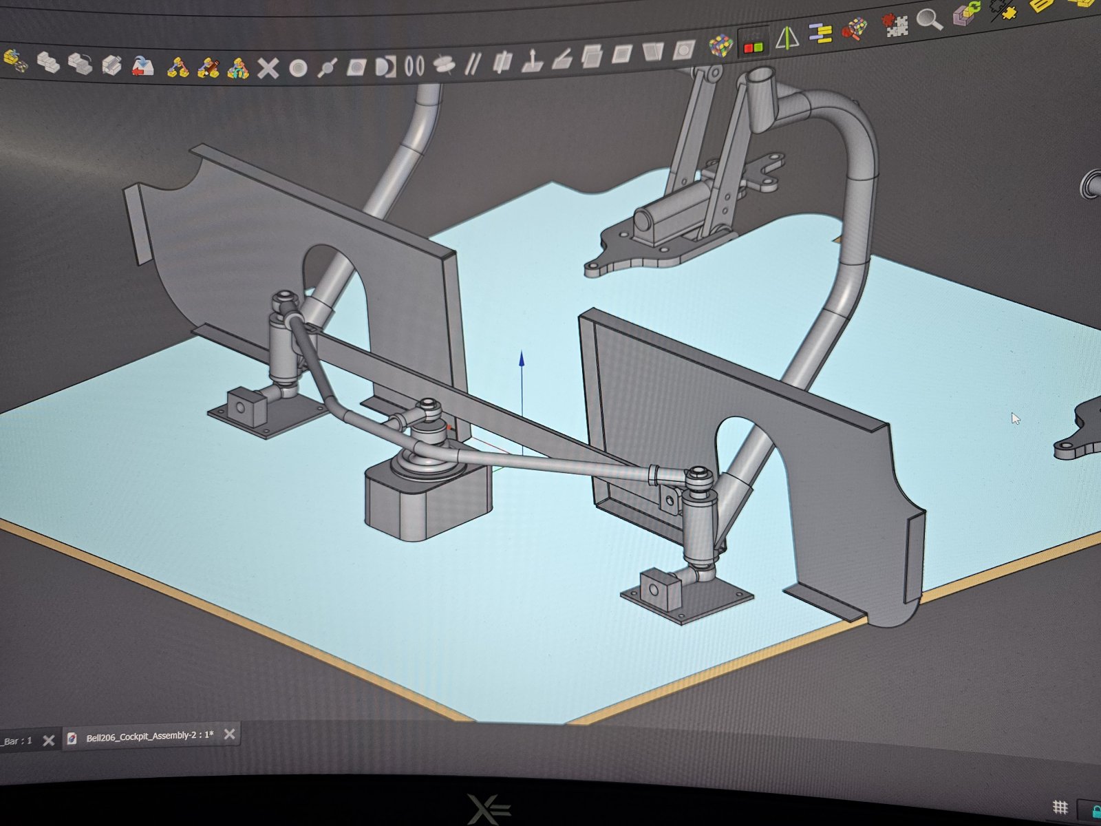
Task: Click the gray puzzle pieces icon
Action: pos(896,25)
